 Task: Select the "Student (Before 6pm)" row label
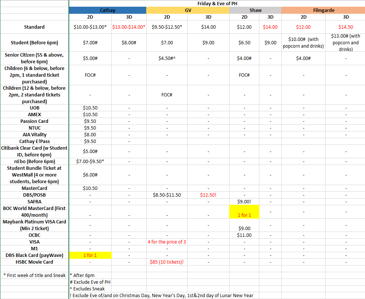pyautogui.click(x=34, y=43)
